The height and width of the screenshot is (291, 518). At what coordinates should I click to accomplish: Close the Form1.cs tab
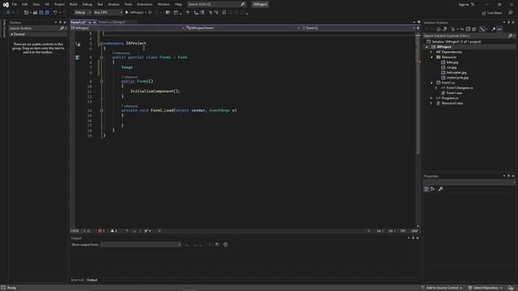pyautogui.click(x=95, y=22)
